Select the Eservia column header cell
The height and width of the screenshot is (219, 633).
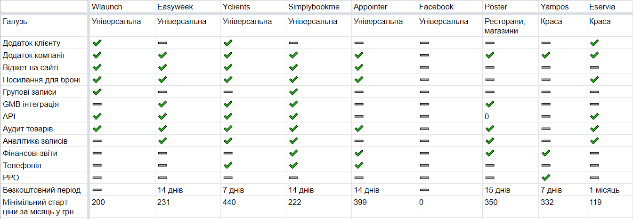(x=610, y=7)
